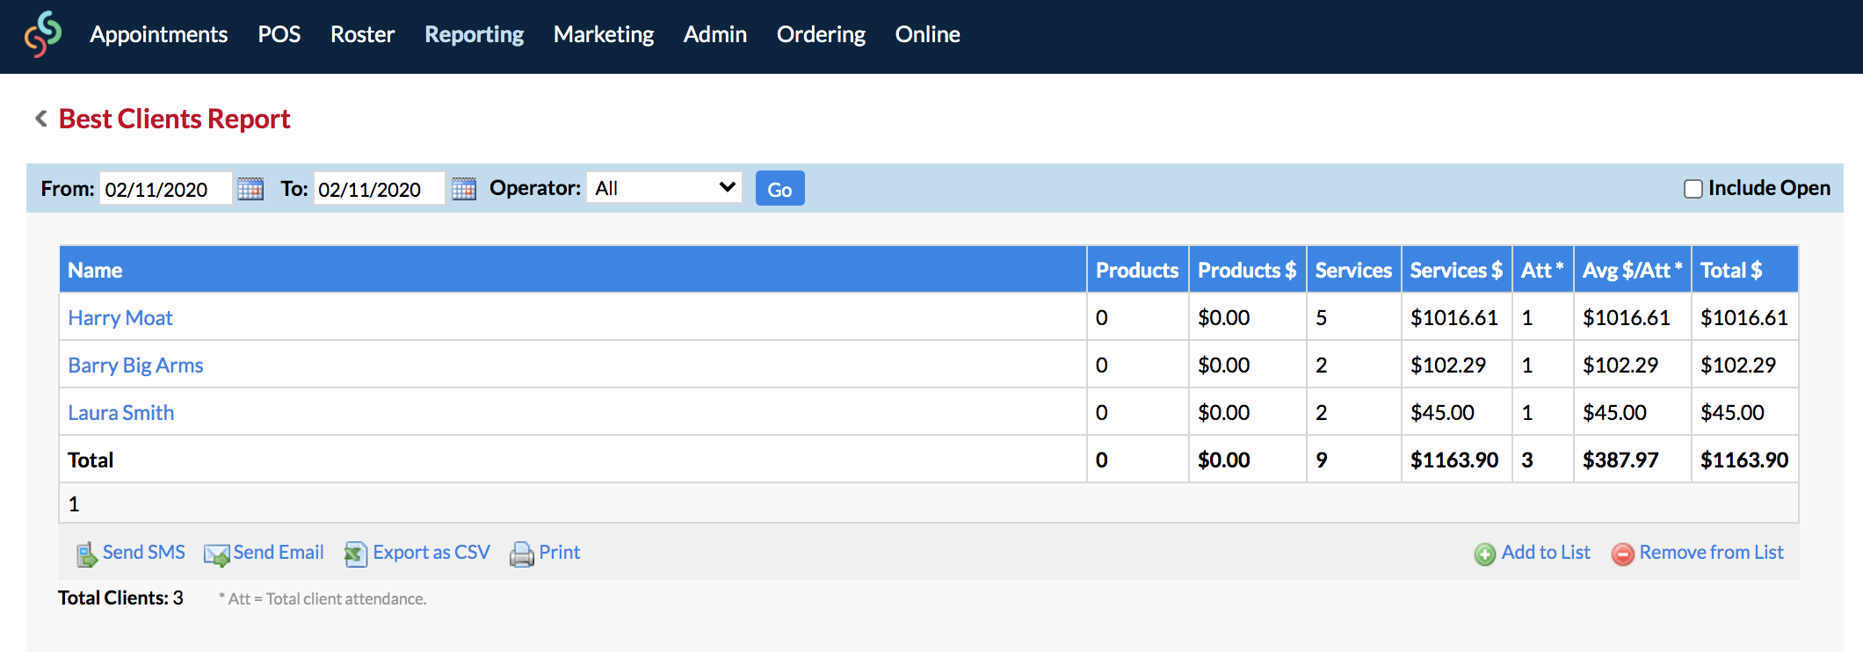
Task: Open the Admin menu
Action: coord(715,34)
